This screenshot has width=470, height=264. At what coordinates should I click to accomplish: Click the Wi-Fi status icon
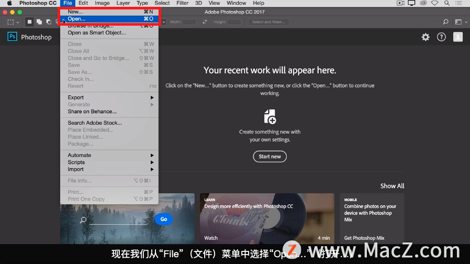pos(434,3)
